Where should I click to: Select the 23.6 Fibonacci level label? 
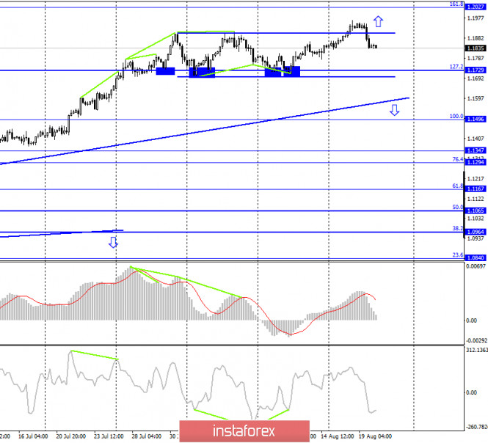point(456,255)
